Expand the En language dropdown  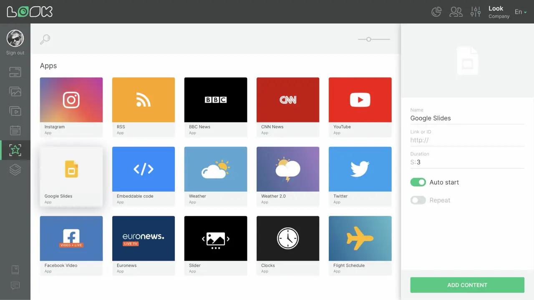[520, 12]
